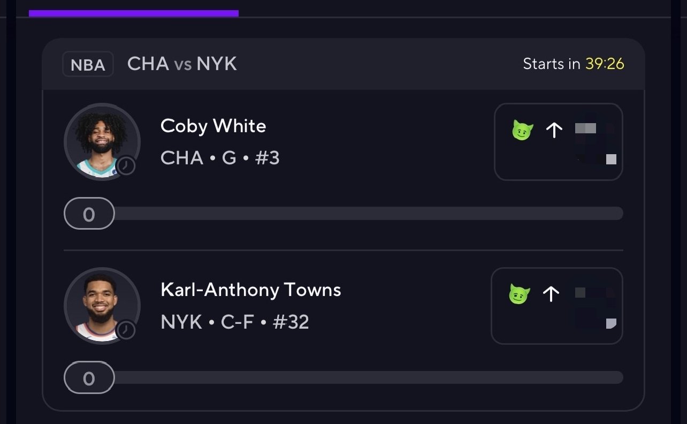
Task: Click the Karl-Anthony Towns player name
Action: pyautogui.click(x=250, y=290)
